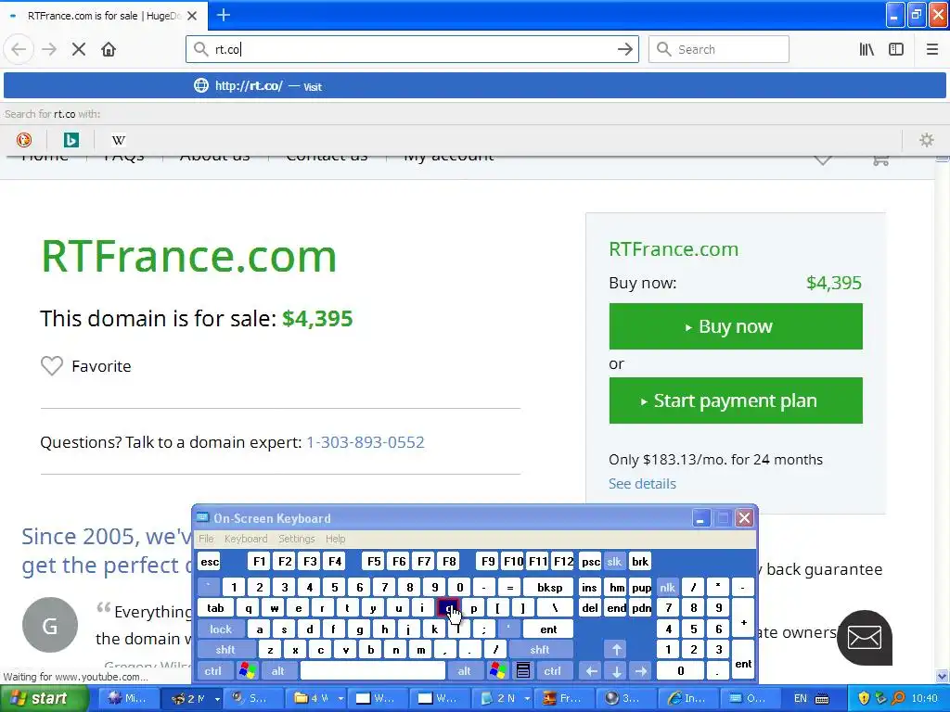Click the Go arrow in the address bar
This screenshot has width=950, height=712.
coord(624,49)
